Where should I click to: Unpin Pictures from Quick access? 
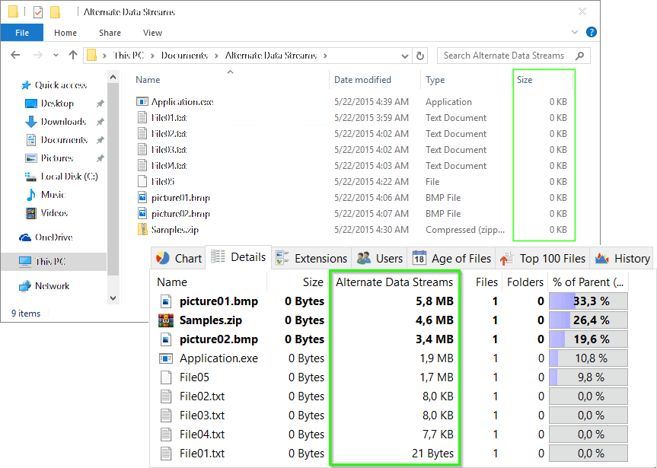tap(100, 158)
